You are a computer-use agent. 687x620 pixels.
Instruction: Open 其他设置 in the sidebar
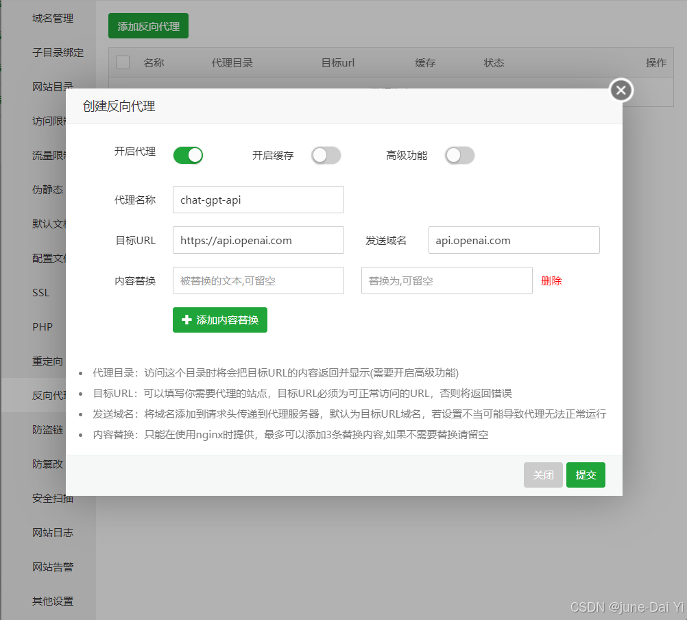tap(53, 601)
